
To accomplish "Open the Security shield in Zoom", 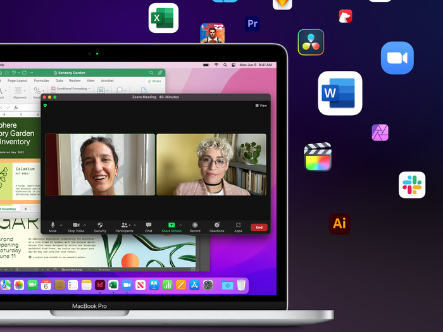I will (x=100, y=227).
